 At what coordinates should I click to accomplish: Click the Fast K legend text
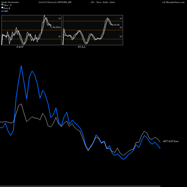coord(7,8)
